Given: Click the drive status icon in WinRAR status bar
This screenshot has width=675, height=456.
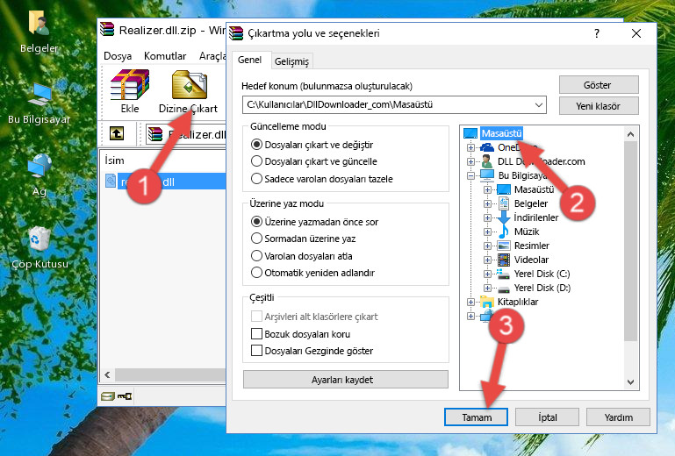Looking at the screenshot, I should [x=108, y=396].
